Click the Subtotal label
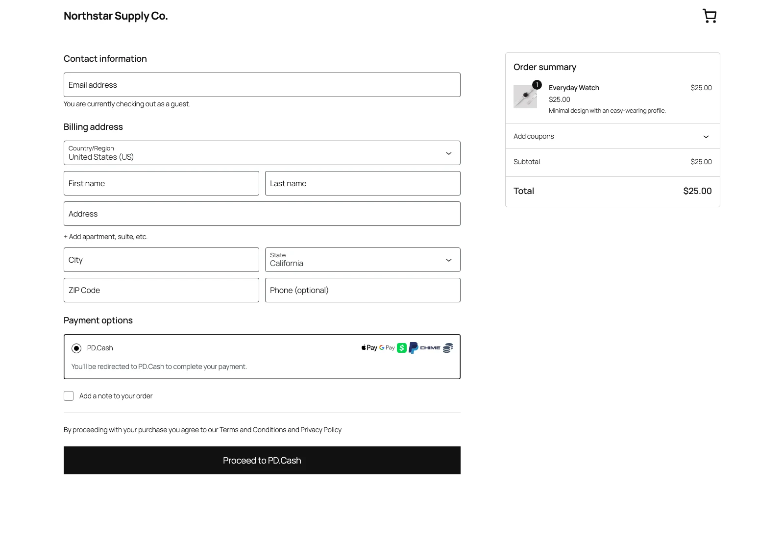The image size is (784, 539). pos(527,162)
